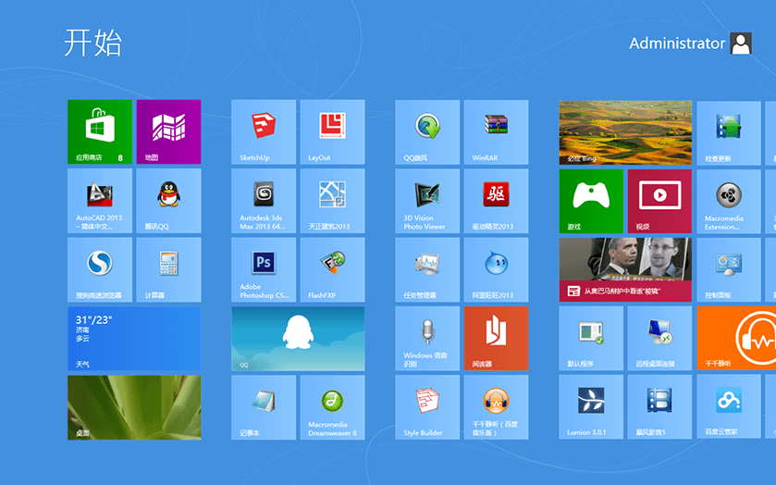Open the 天气 weather tile for 济南
776x485 pixels.
(x=134, y=339)
